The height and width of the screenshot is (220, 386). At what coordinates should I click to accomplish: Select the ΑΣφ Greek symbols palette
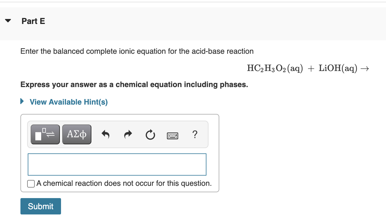76,134
